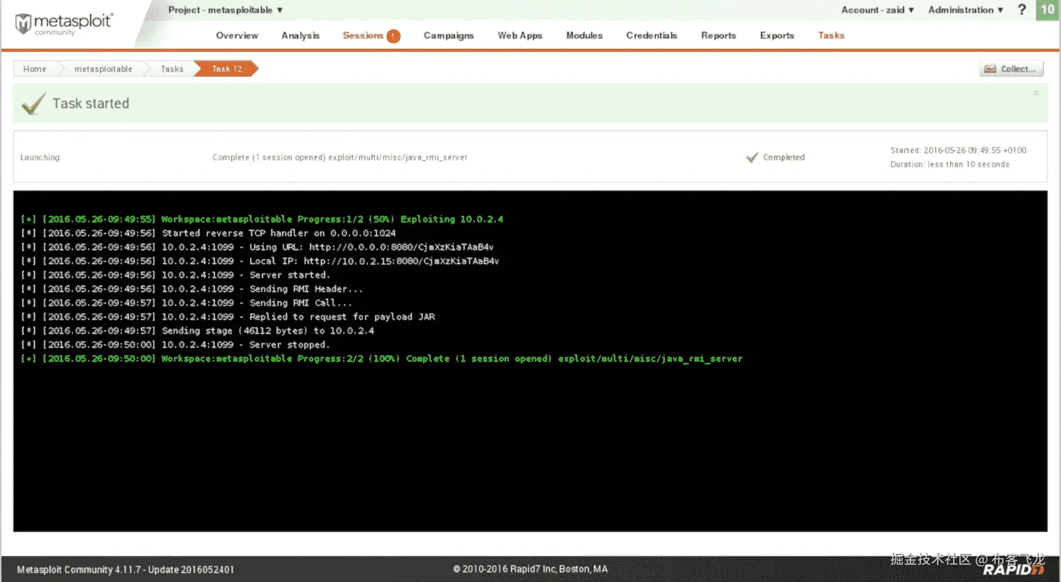Click the Metasploit Community 4.11.7 version text
1061x582 pixels.
(x=125, y=570)
